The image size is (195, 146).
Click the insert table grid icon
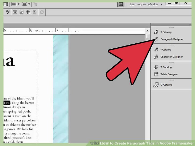point(28,12)
